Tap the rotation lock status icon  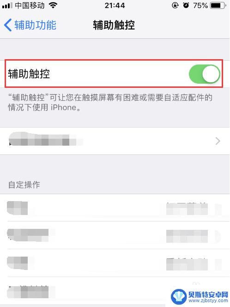click(x=175, y=6)
